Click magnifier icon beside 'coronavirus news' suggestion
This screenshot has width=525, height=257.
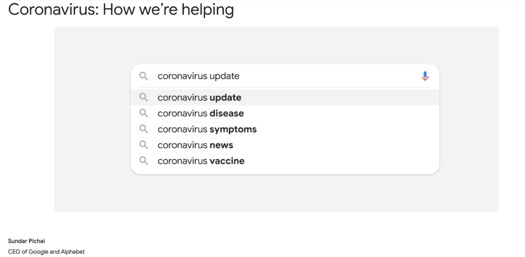(x=143, y=145)
